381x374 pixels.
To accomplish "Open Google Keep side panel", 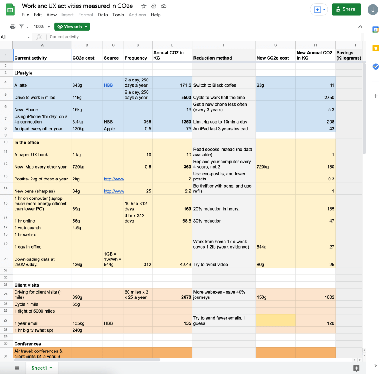I will tap(375, 48).
